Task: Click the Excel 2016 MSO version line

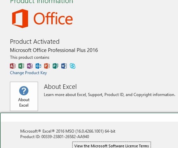Action: click(x=68, y=131)
